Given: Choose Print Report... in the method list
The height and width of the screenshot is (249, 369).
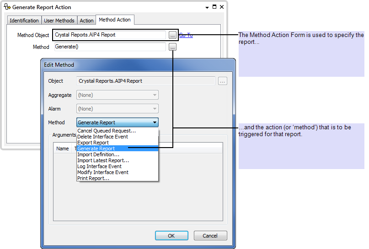Looking at the screenshot, I should point(93,178).
